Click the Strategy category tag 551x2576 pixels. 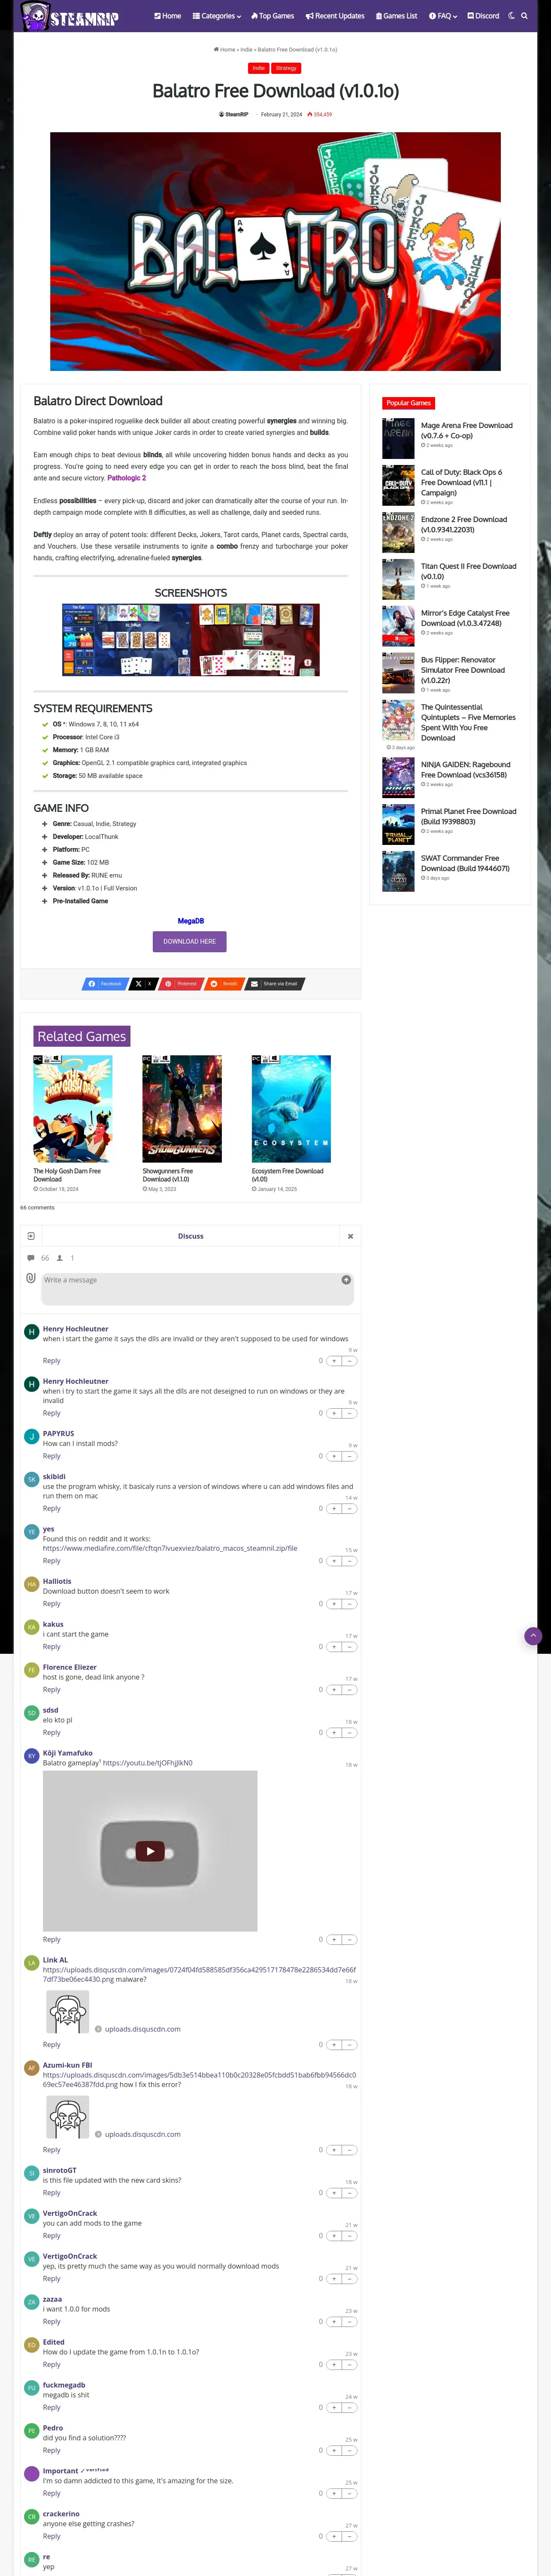click(x=286, y=68)
